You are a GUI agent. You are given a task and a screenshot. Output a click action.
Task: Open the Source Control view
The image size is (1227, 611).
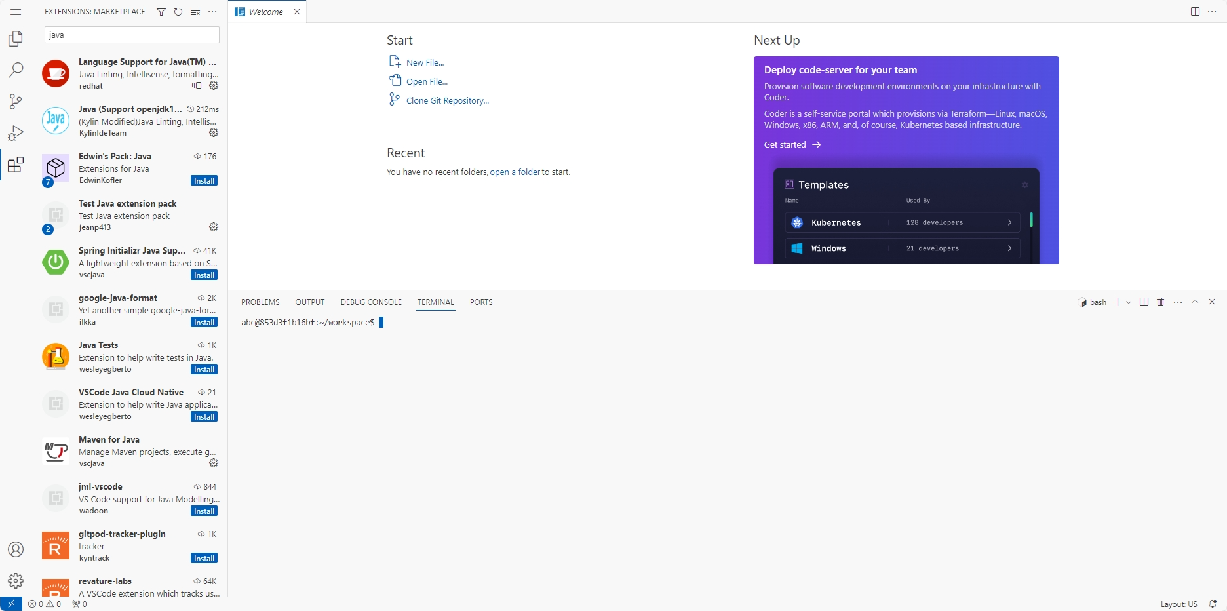16,102
